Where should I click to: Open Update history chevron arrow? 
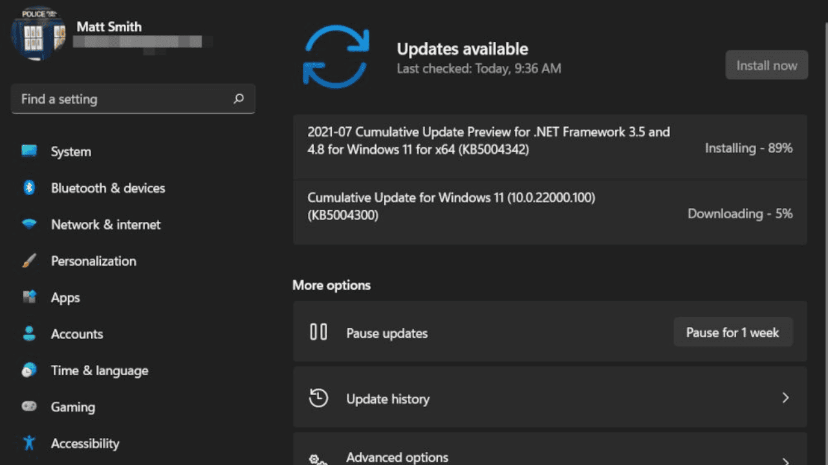click(785, 398)
